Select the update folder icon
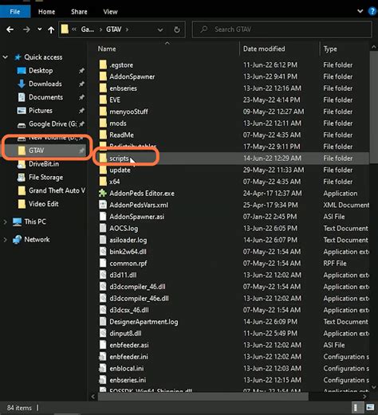Image resolution: width=378 pixels, height=415 pixels. pos(103,170)
